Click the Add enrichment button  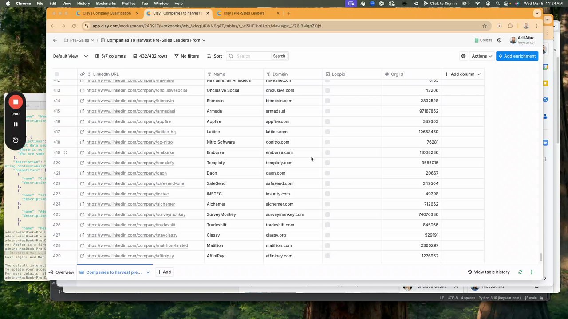point(517,56)
